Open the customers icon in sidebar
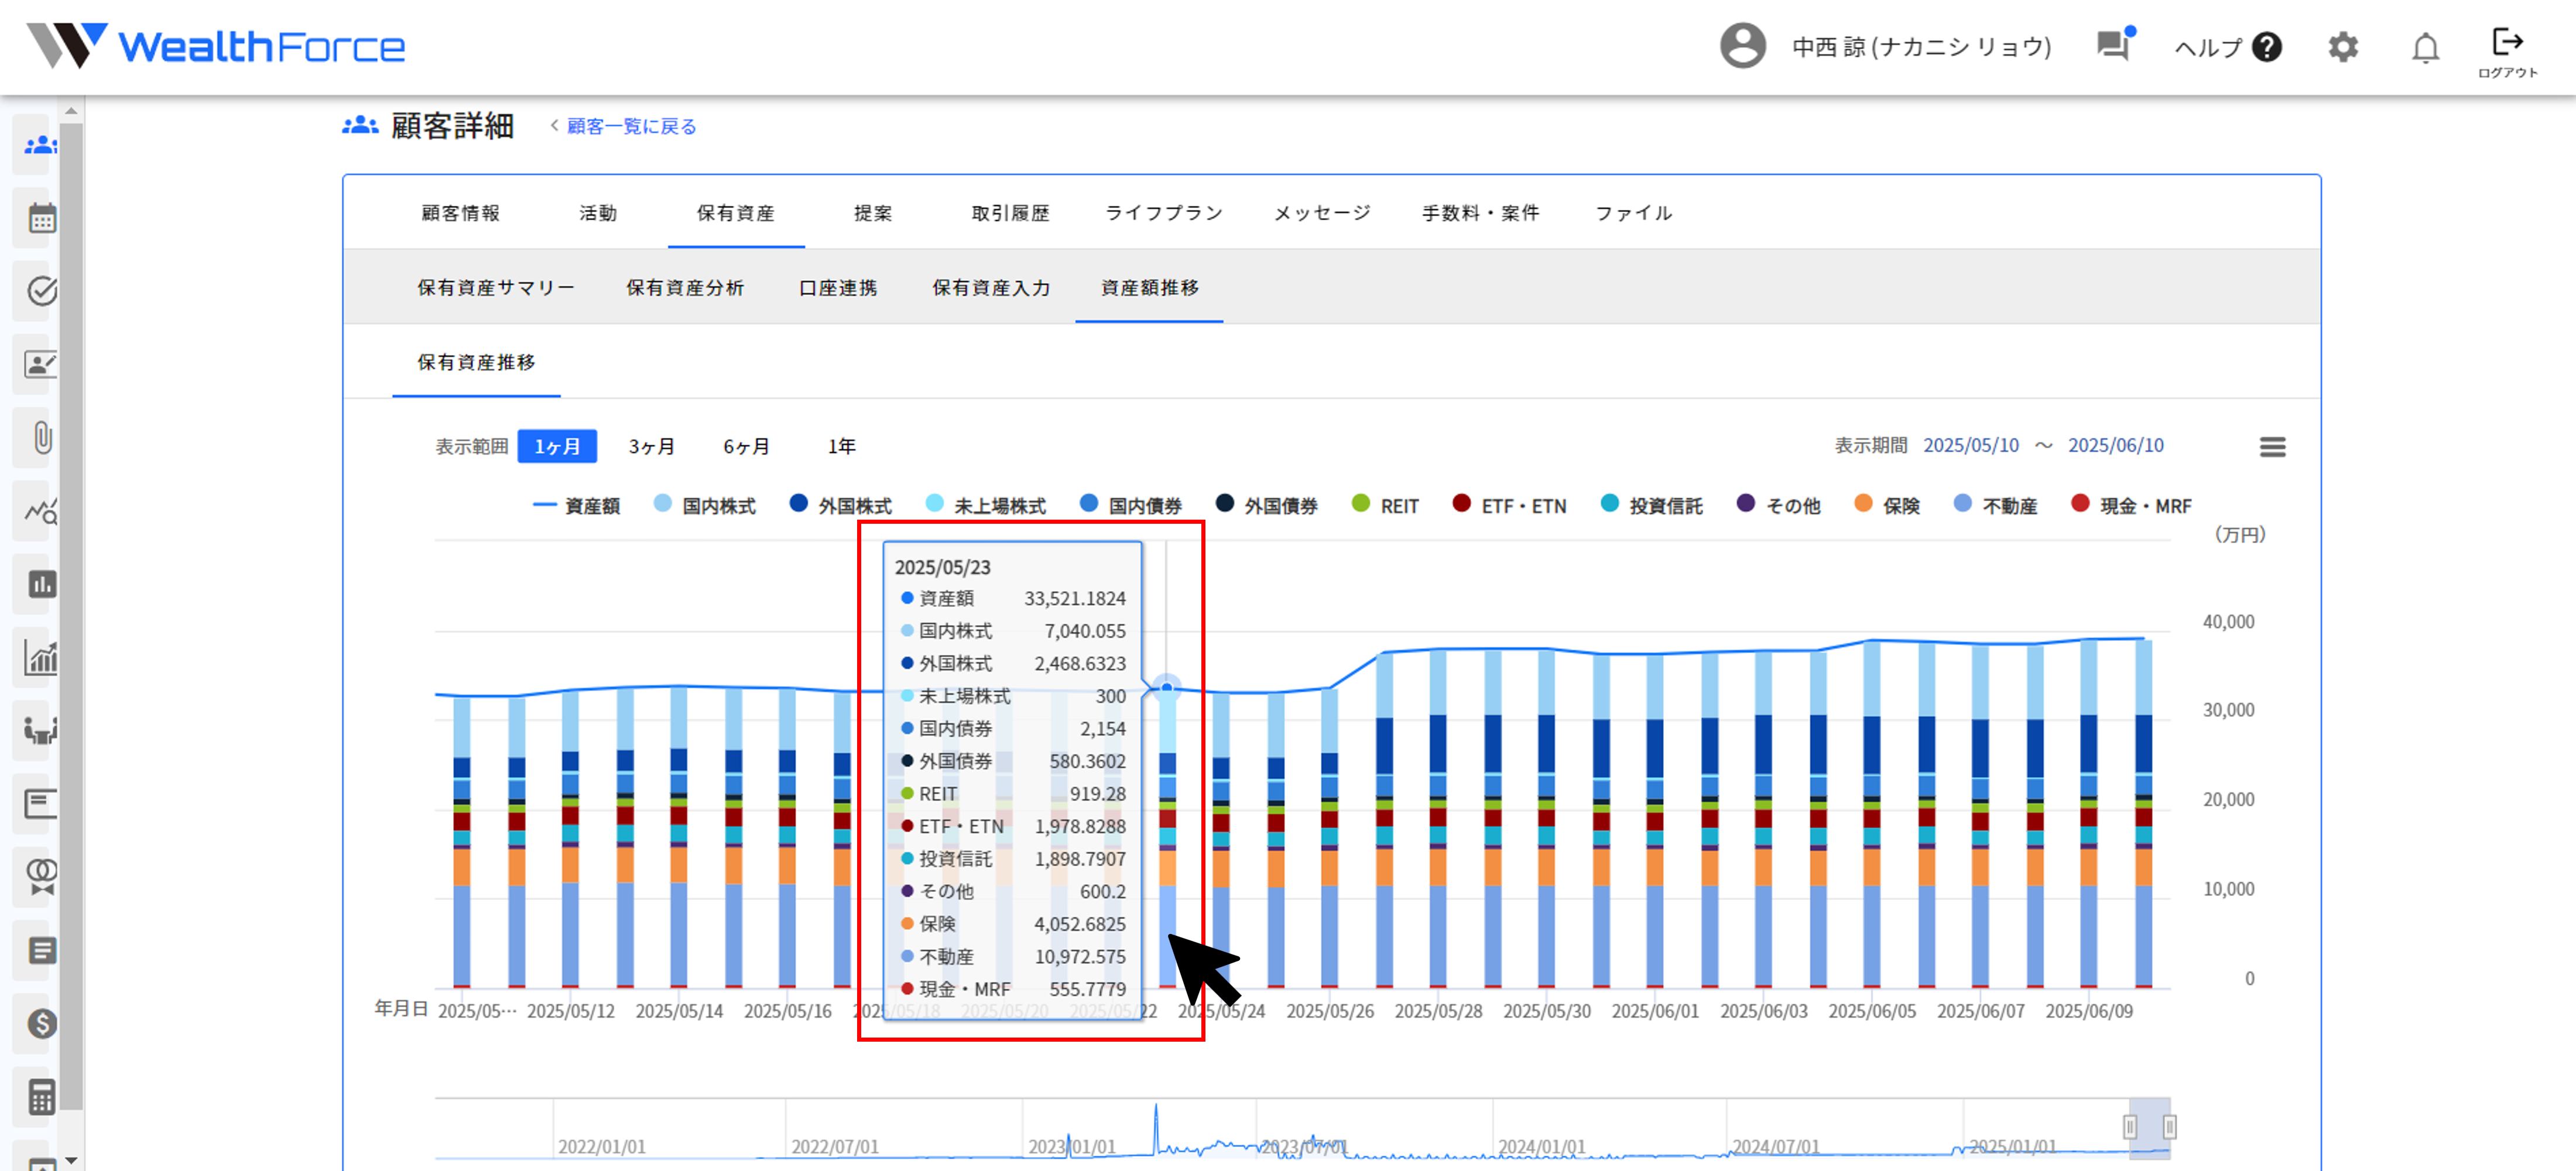Screen dimensions: 2576x1171 pos(40,145)
